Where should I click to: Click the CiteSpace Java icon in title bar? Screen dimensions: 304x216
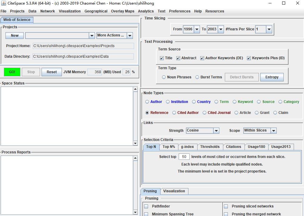4,3
